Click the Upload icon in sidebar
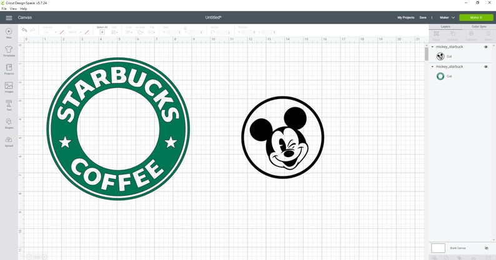This screenshot has width=496, height=260. [x=9, y=141]
